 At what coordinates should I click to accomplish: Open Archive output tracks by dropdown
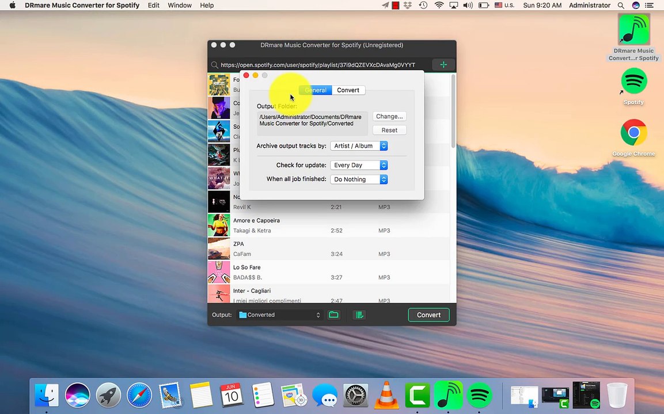[359, 146]
